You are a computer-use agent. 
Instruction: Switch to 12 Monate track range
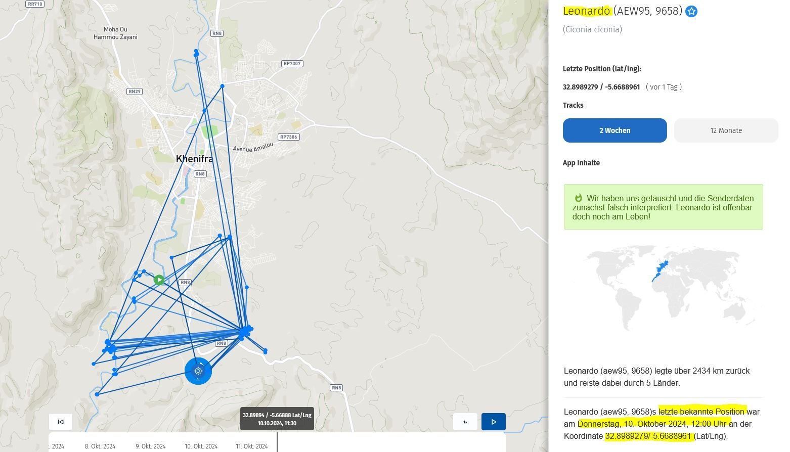pos(726,130)
